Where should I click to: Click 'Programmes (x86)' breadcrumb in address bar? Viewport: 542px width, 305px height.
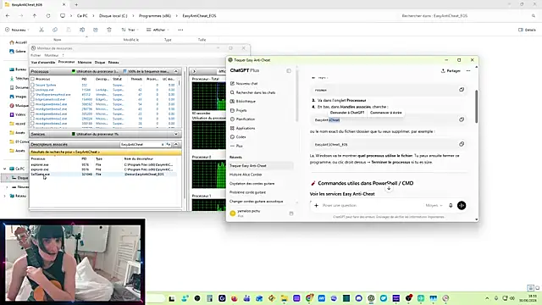(155, 16)
